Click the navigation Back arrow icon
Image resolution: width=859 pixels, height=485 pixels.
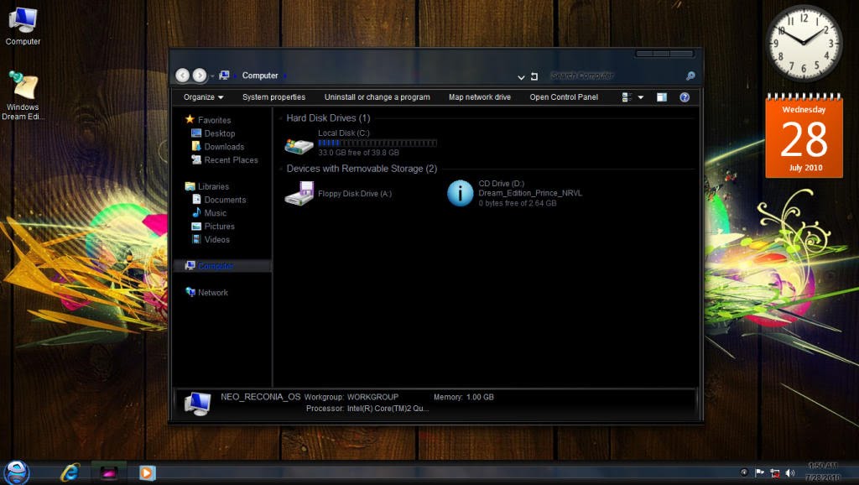point(182,75)
